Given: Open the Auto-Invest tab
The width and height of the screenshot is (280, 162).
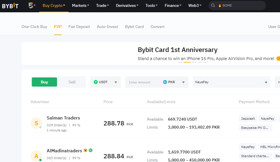Looking at the screenshot, I should pos(107,27).
